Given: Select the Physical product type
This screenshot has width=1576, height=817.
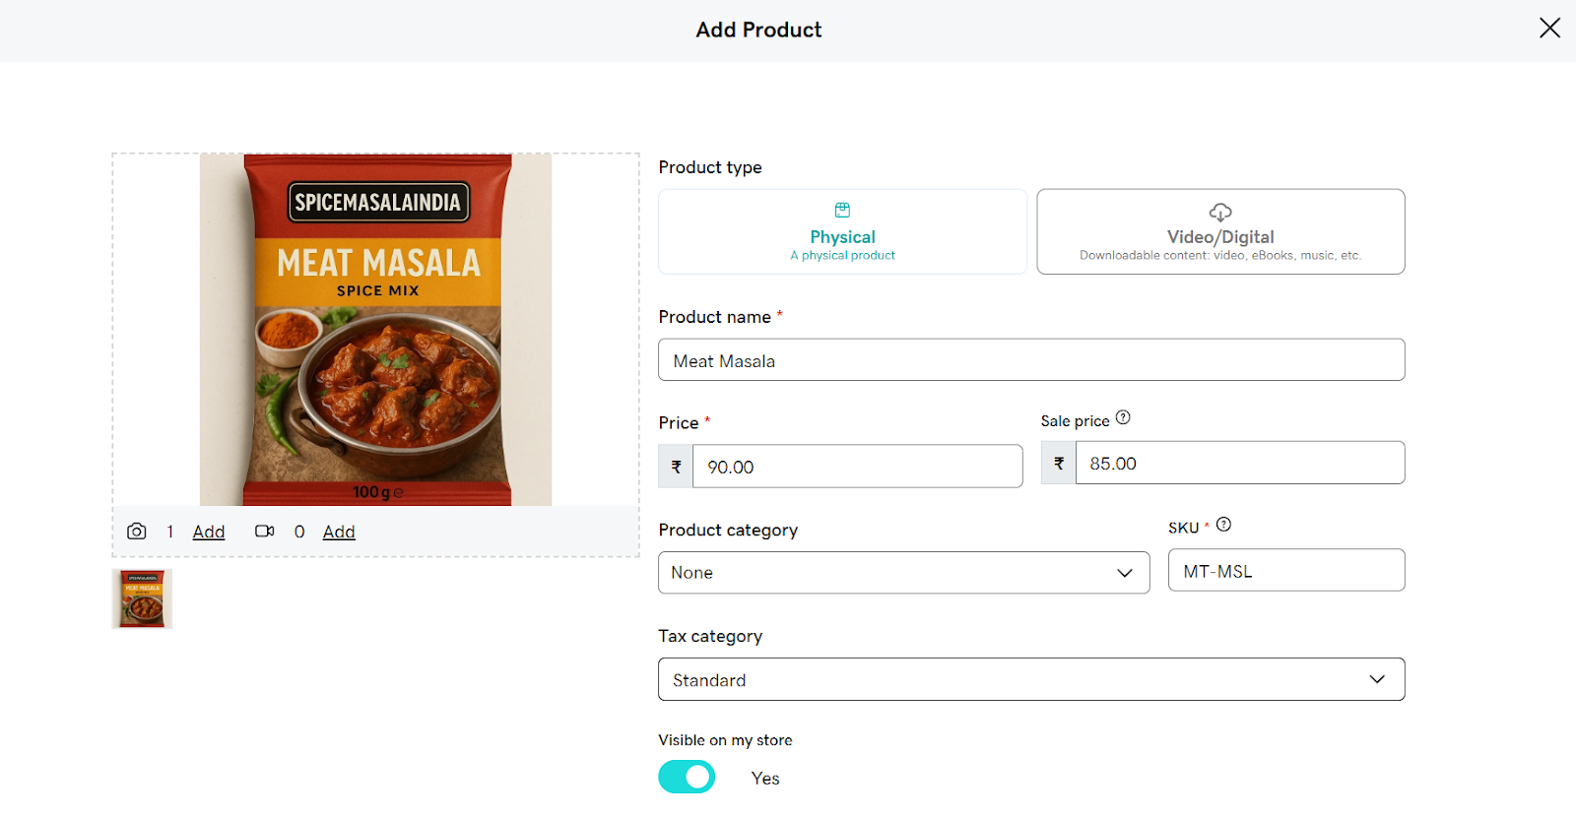Looking at the screenshot, I should (842, 232).
